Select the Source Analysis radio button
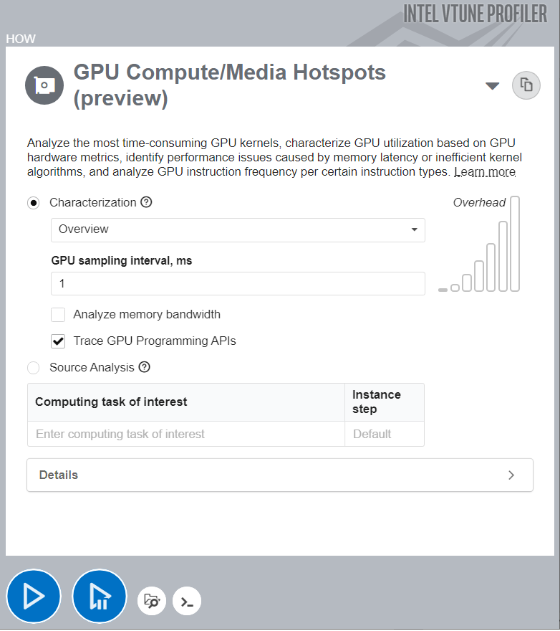 tap(34, 368)
